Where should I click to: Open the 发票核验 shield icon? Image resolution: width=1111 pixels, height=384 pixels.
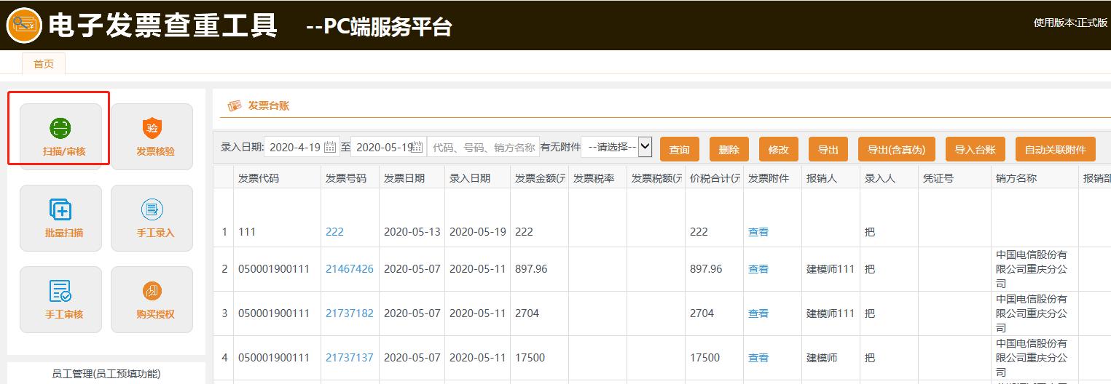tap(152, 129)
